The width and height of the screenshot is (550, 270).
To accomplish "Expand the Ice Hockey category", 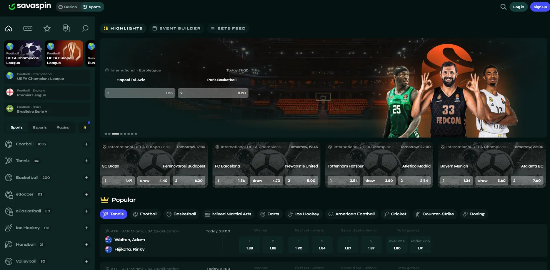I will point(86,228).
